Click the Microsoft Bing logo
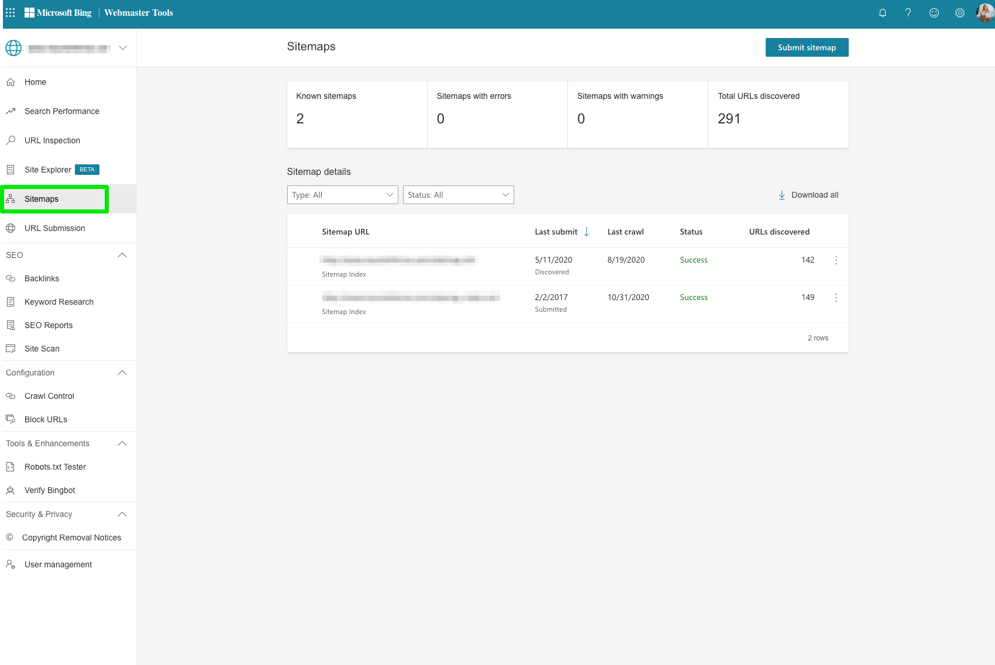Viewport: 995px width, 665px height. click(x=58, y=12)
